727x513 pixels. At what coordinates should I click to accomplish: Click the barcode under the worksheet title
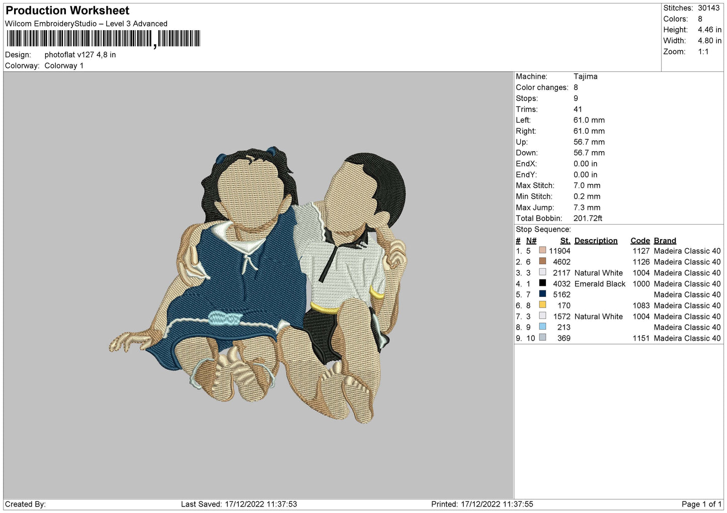tap(104, 39)
